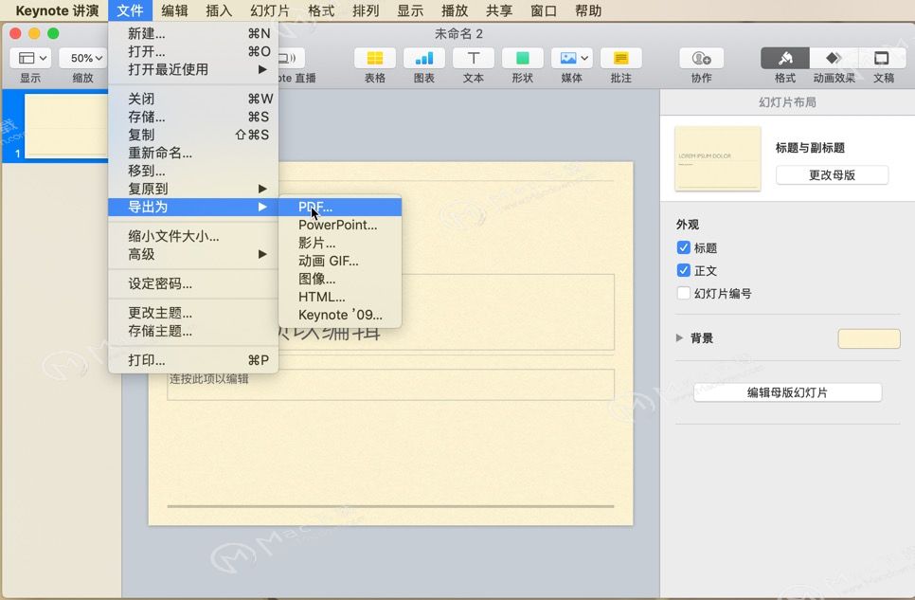Add a text box via 文本 icon
The image size is (915, 600).
[x=474, y=58]
